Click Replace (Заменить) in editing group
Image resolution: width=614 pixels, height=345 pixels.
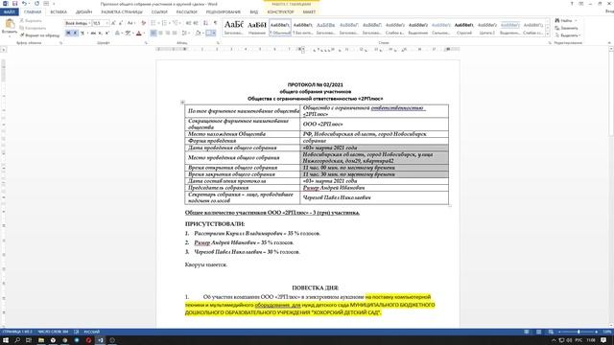pyautogui.click(x=566, y=28)
